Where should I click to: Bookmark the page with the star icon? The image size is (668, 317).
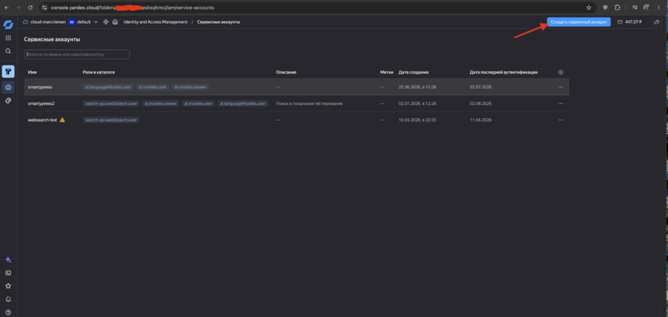pyautogui.click(x=589, y=8)
